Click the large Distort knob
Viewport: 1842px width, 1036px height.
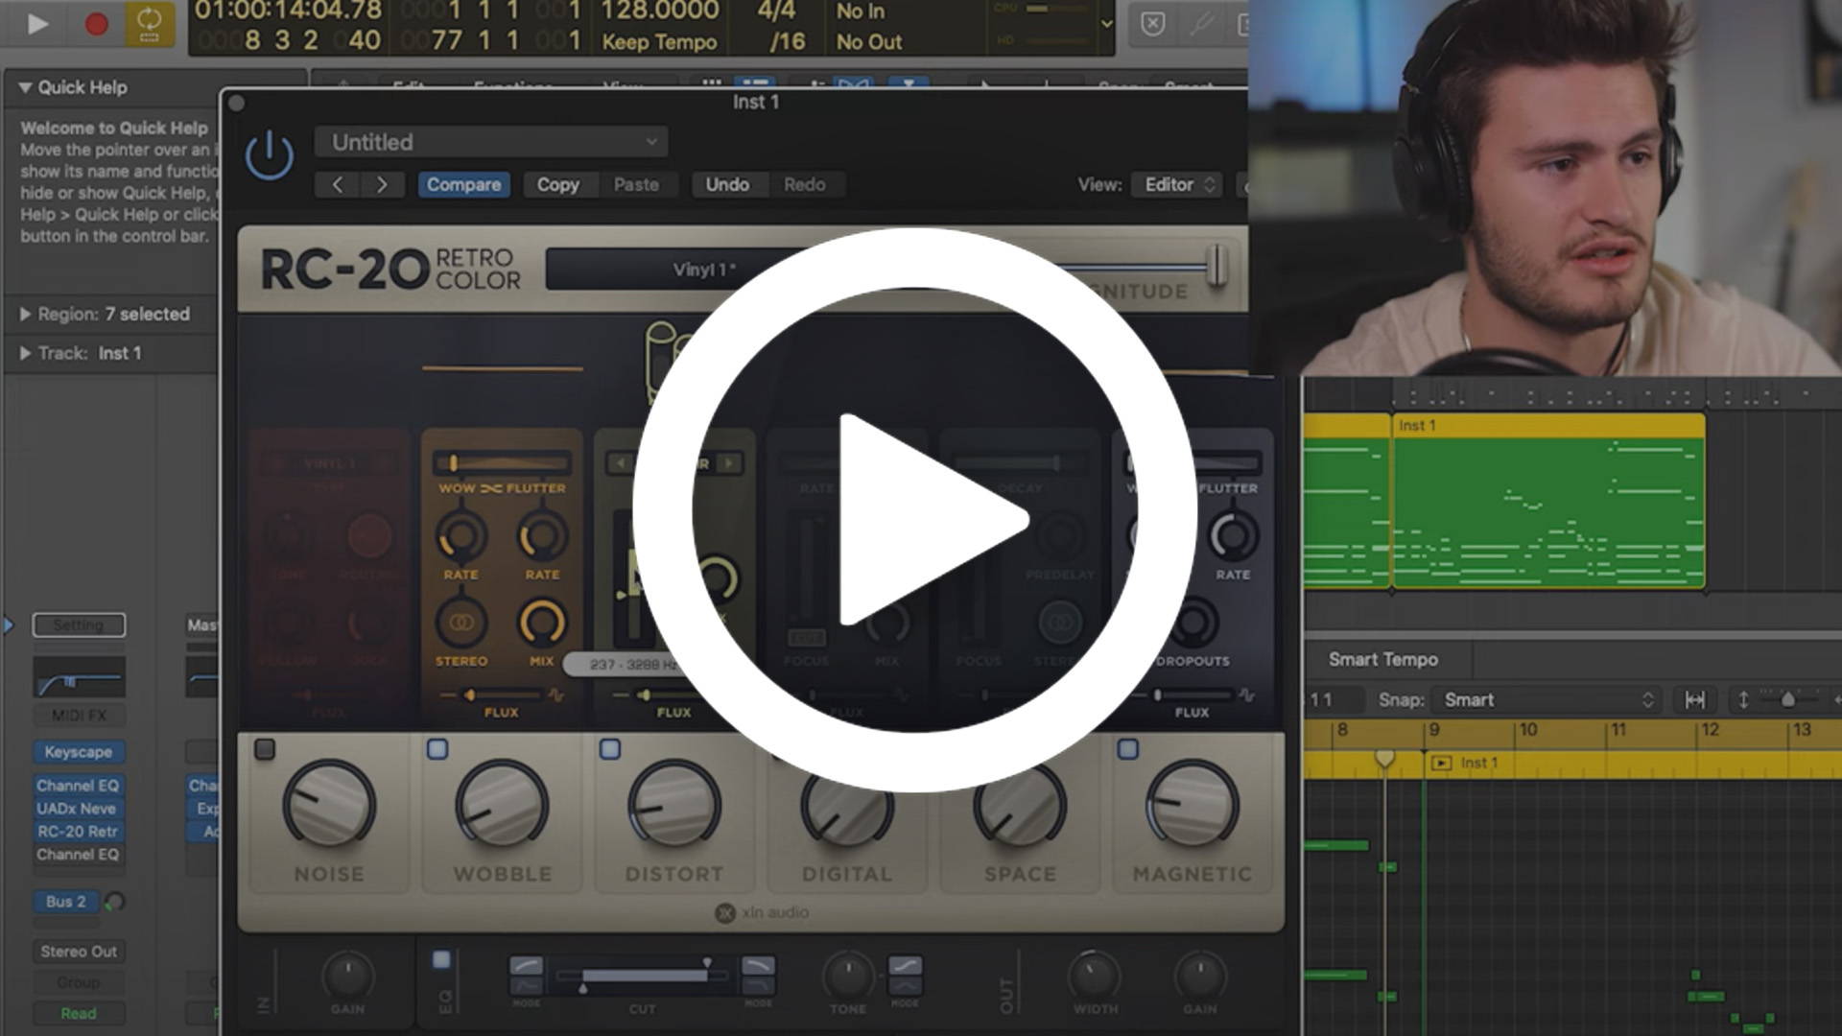[674, 806]
